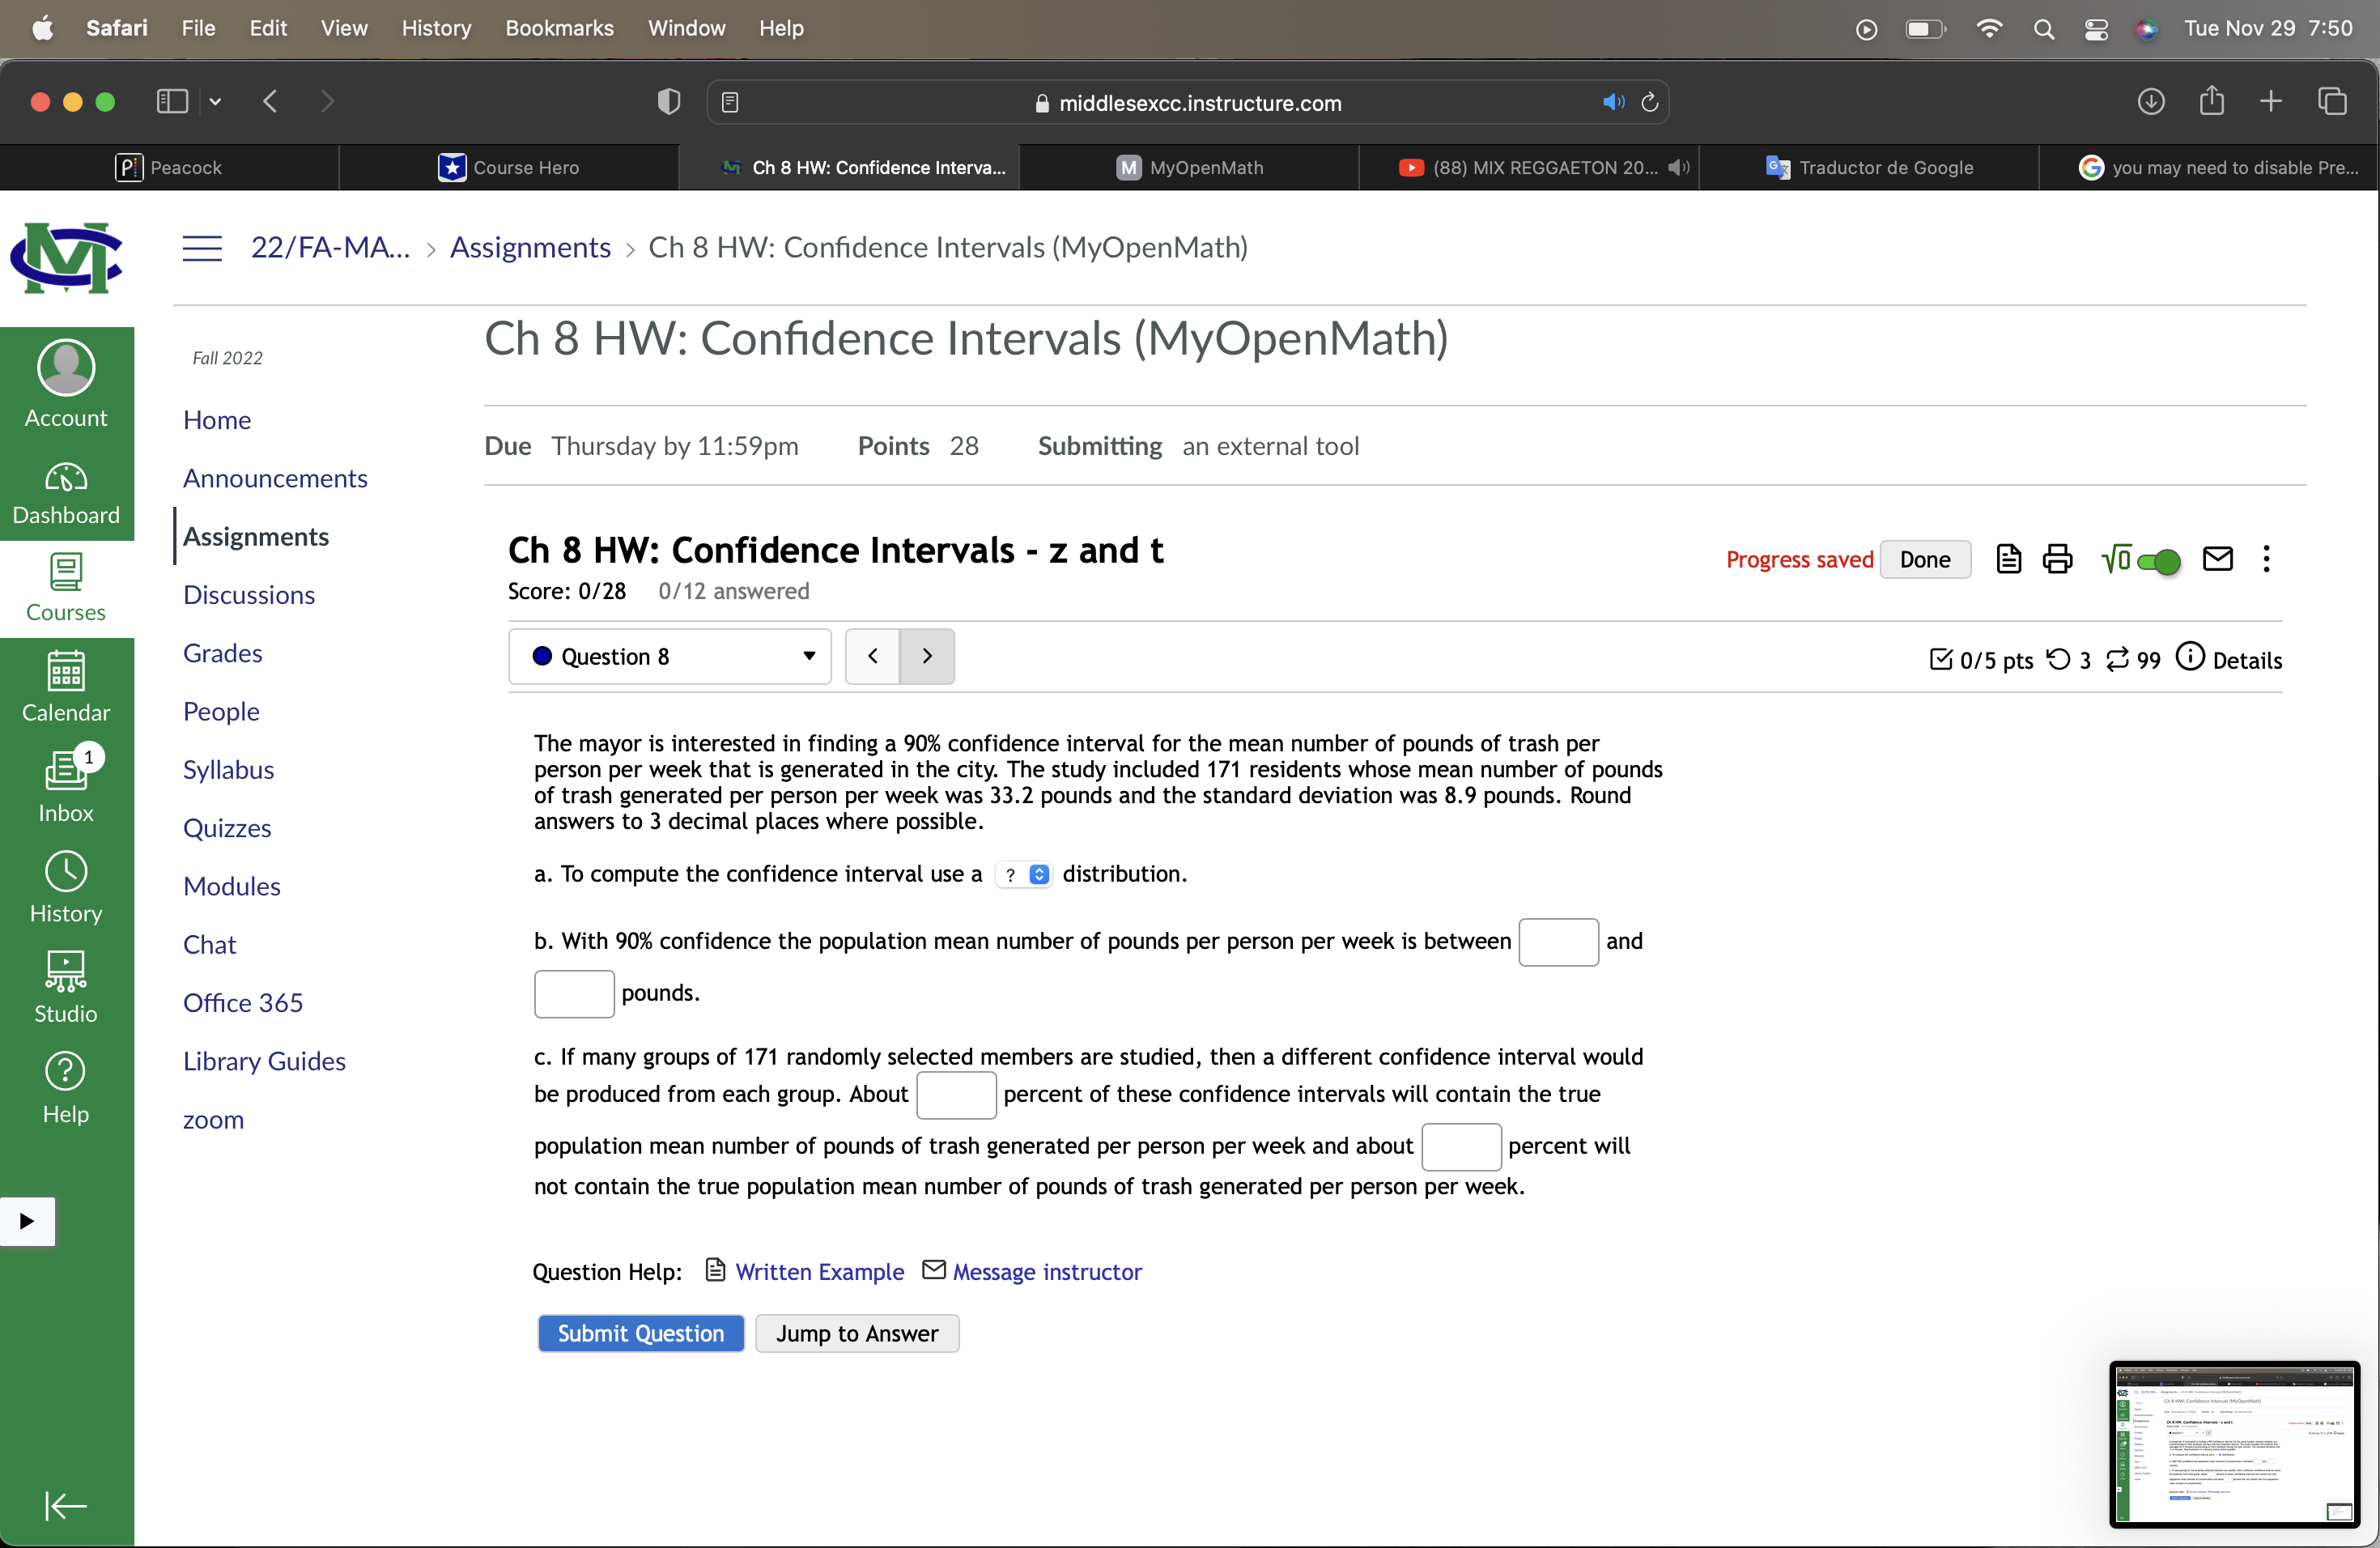Click the Safari share icon

click(2212, 101)
